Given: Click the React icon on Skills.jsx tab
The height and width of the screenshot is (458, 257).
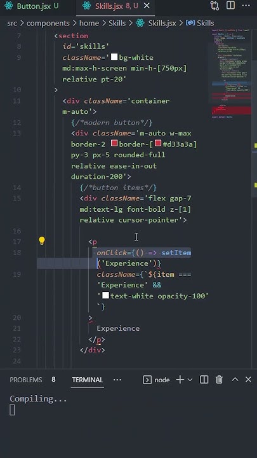Looking at the screenshot, I should [86, 6].
